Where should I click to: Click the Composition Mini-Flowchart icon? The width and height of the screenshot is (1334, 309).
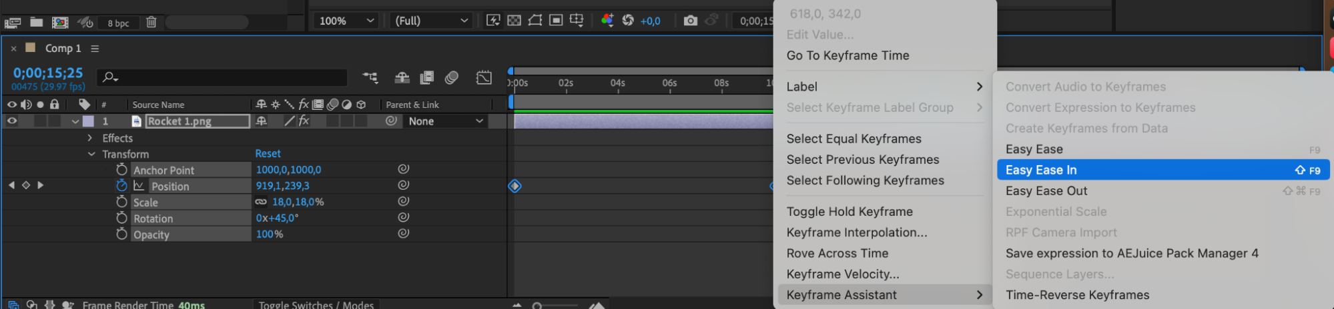[370, 78]
